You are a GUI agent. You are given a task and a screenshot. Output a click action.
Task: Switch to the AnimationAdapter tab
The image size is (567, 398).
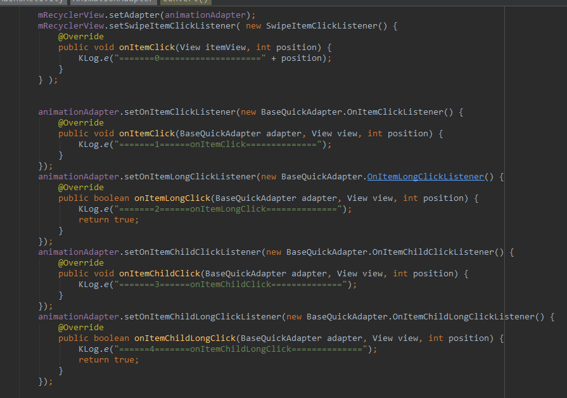114,3
